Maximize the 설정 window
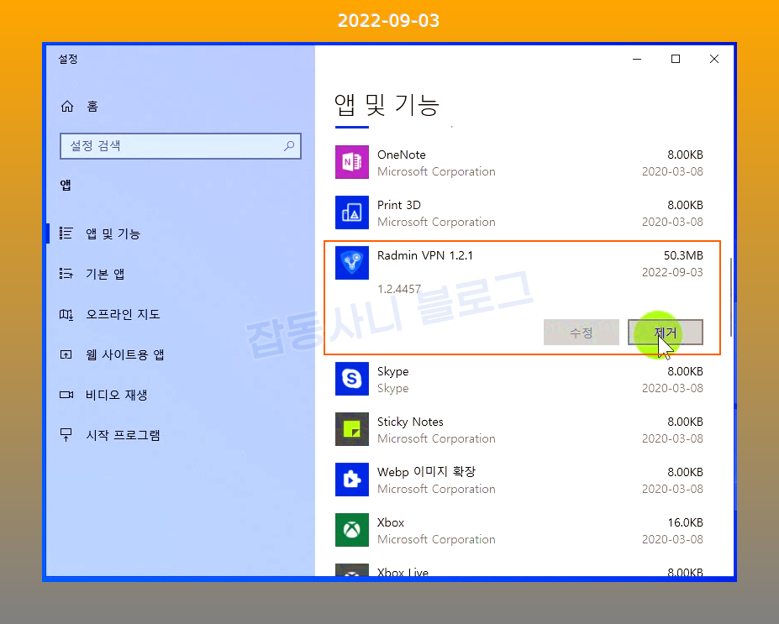The width and height of the screenshot is (779, 624). (676, 59)
